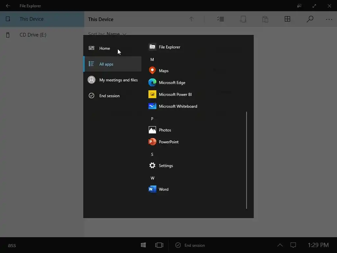
Task: Click End session on the taskbar
Action: click(190, 245)
